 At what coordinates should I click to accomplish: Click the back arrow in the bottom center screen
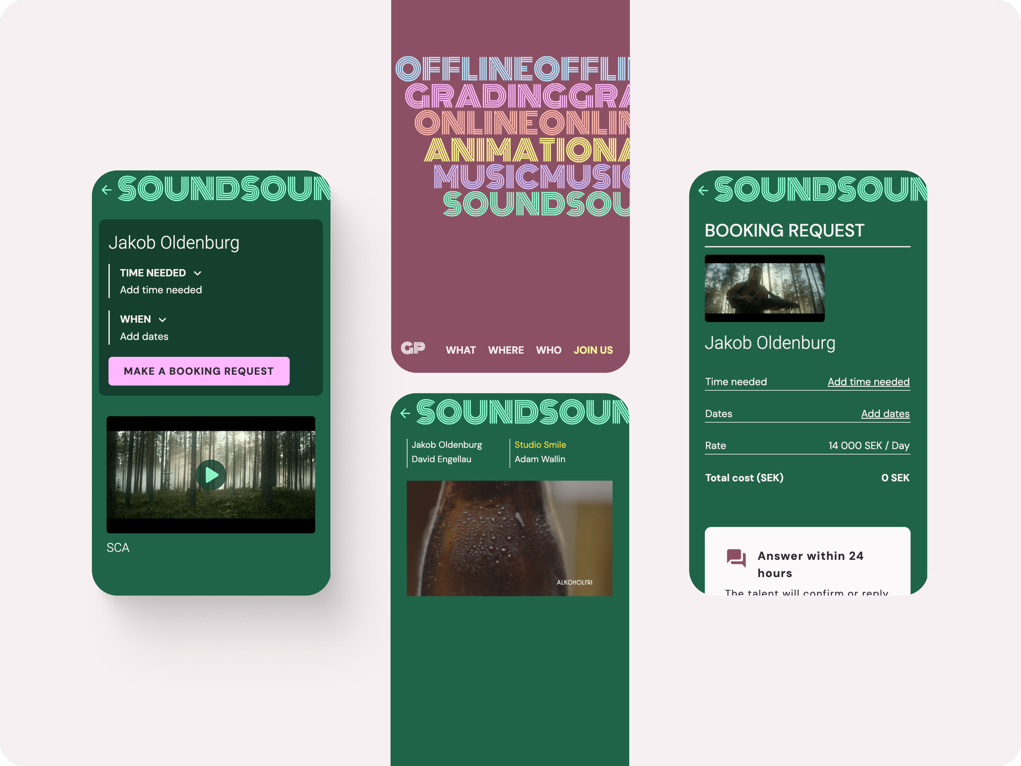point(405,413)
